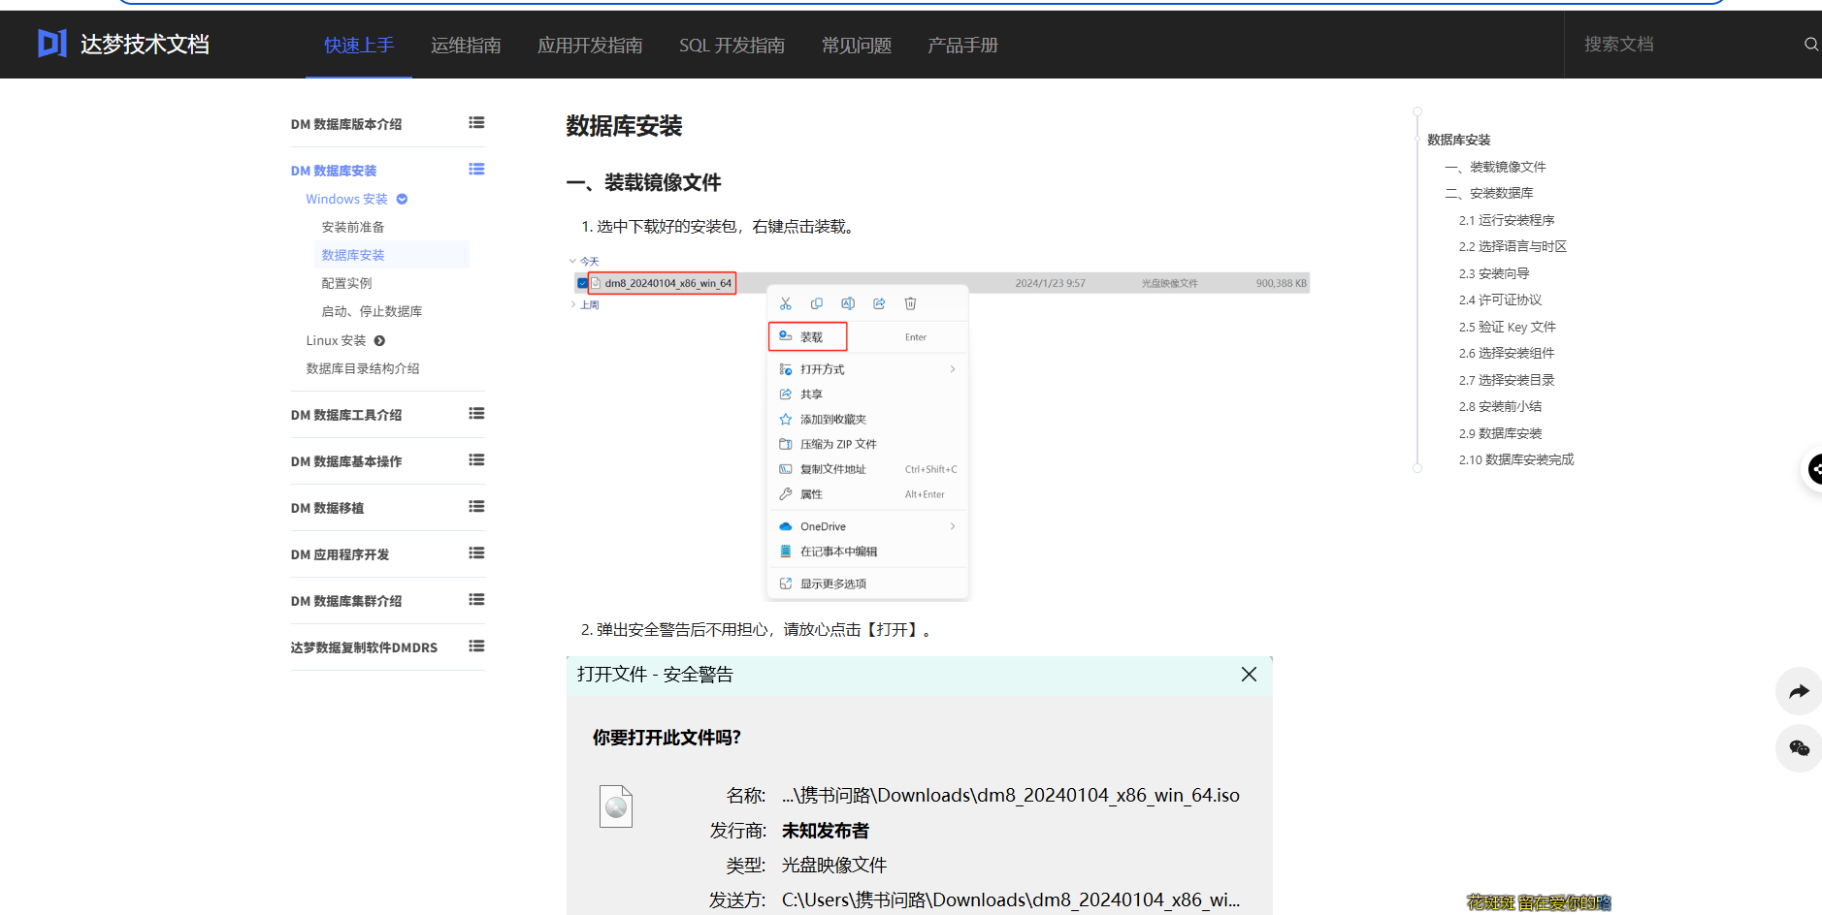Jump to 2.2 选择语言与时区 in outline
The image size is (1822, 915).
(1513, 246)
